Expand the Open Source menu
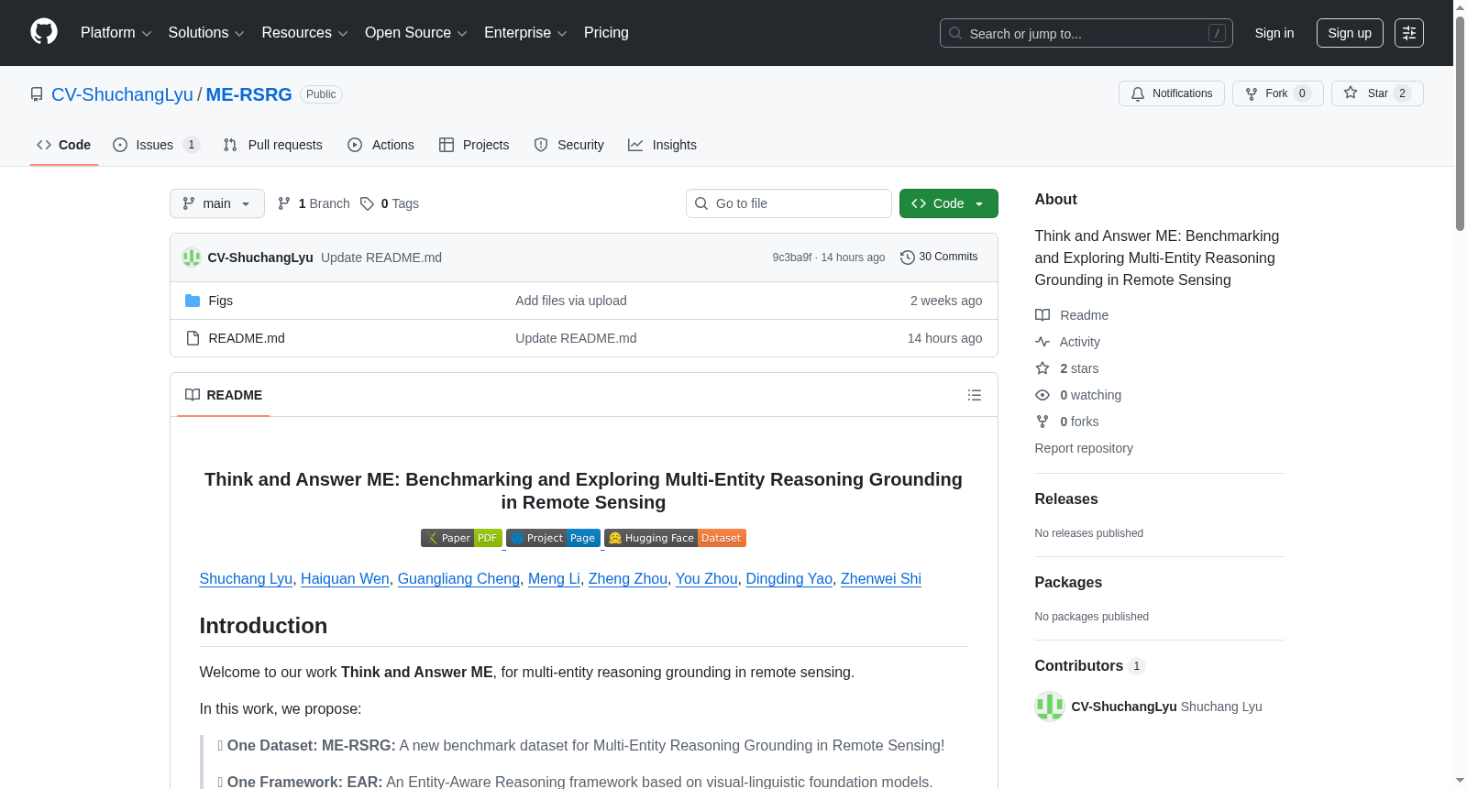The image size is (1467, 789). [416, 33]
